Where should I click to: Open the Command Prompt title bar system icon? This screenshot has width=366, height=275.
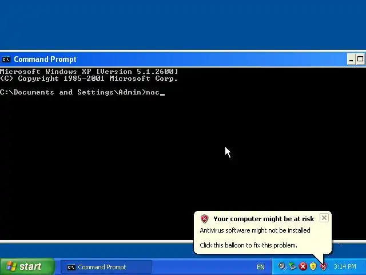[x=6, y=60]
